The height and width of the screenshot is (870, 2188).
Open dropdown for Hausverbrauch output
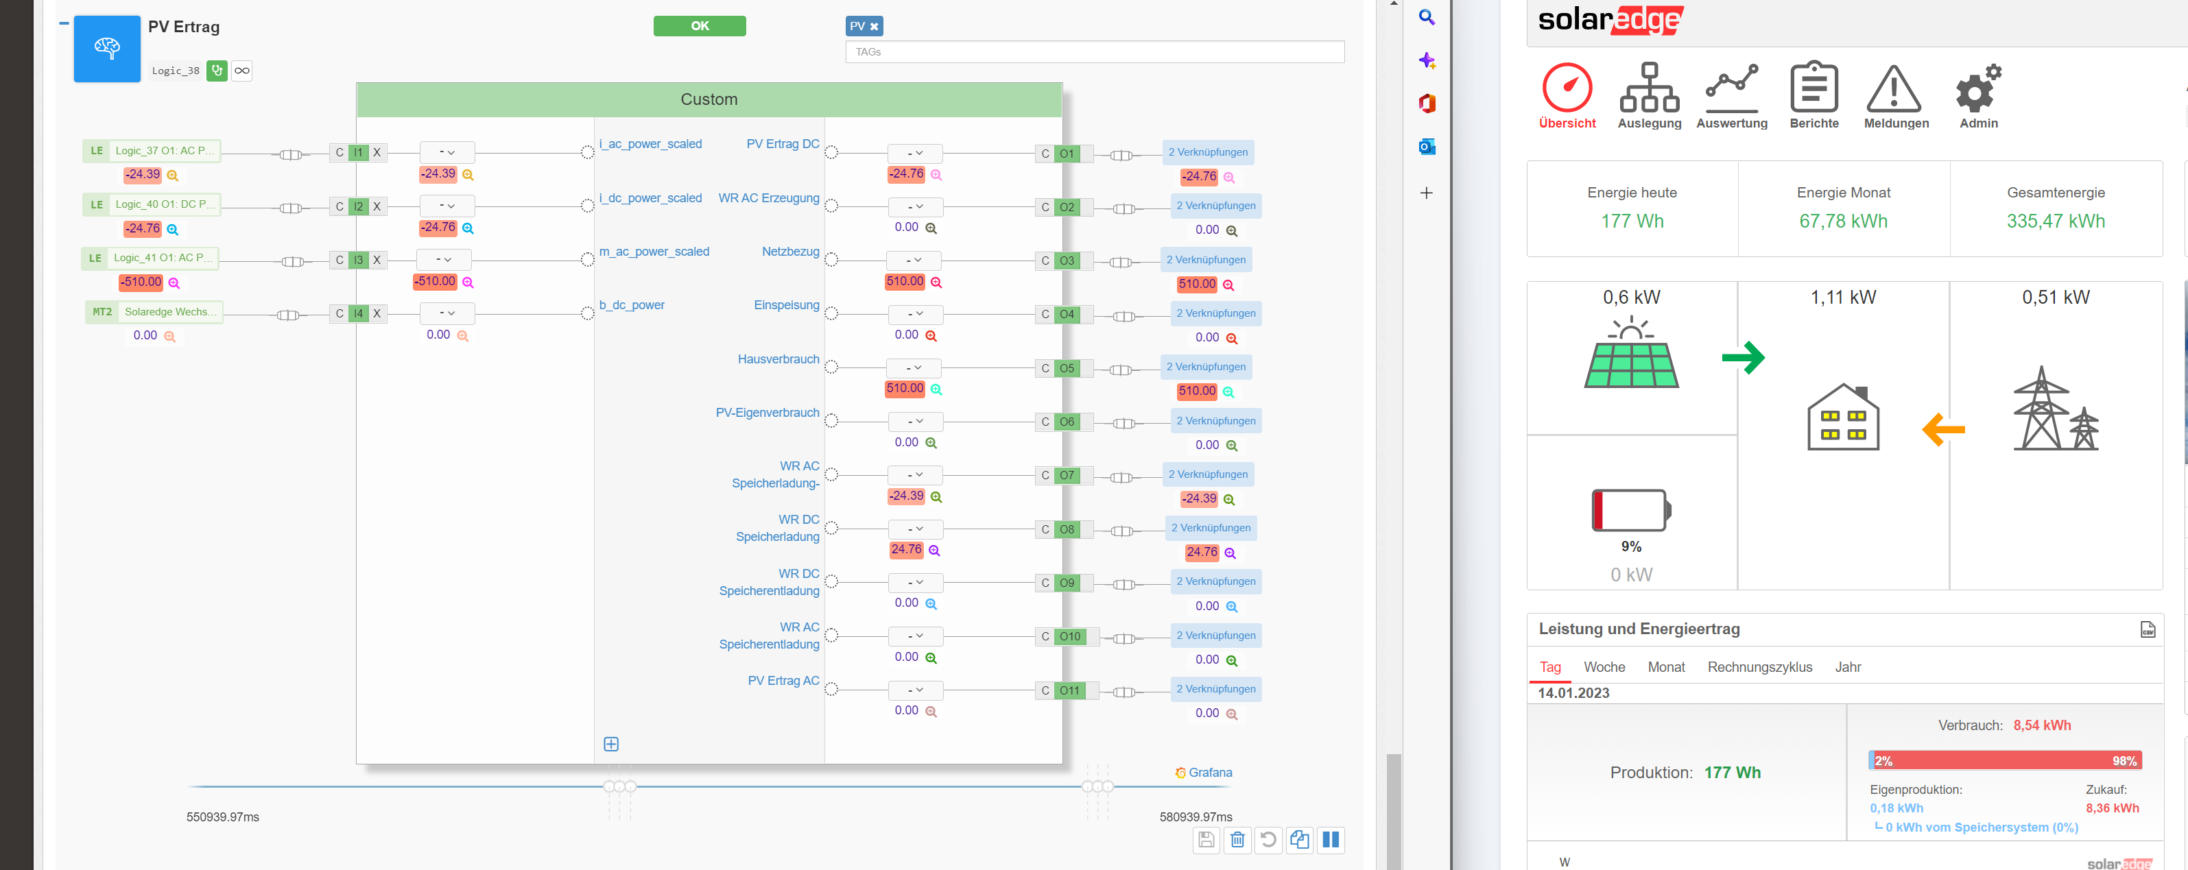913,367
